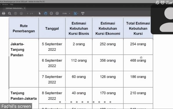Image resolution: width=173 pixels, height=109 pixels.
Task: Click Total Estimasi Kebutuhan Kursi header
Action: tap(138, 28)
